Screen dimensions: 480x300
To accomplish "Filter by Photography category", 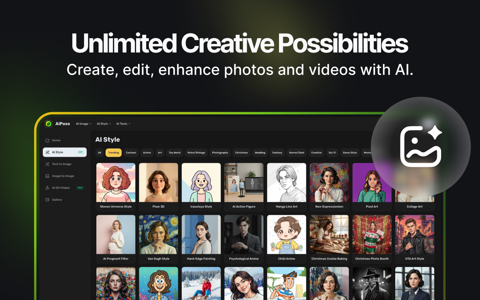I will [220, 153].
